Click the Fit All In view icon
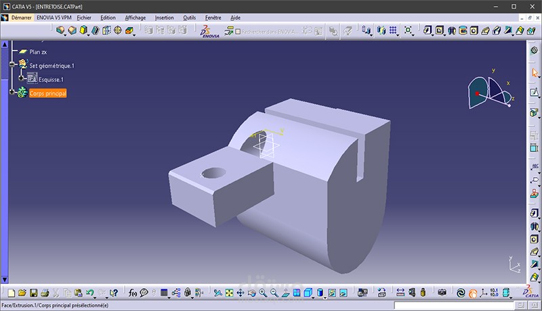 tap(229, 293)
